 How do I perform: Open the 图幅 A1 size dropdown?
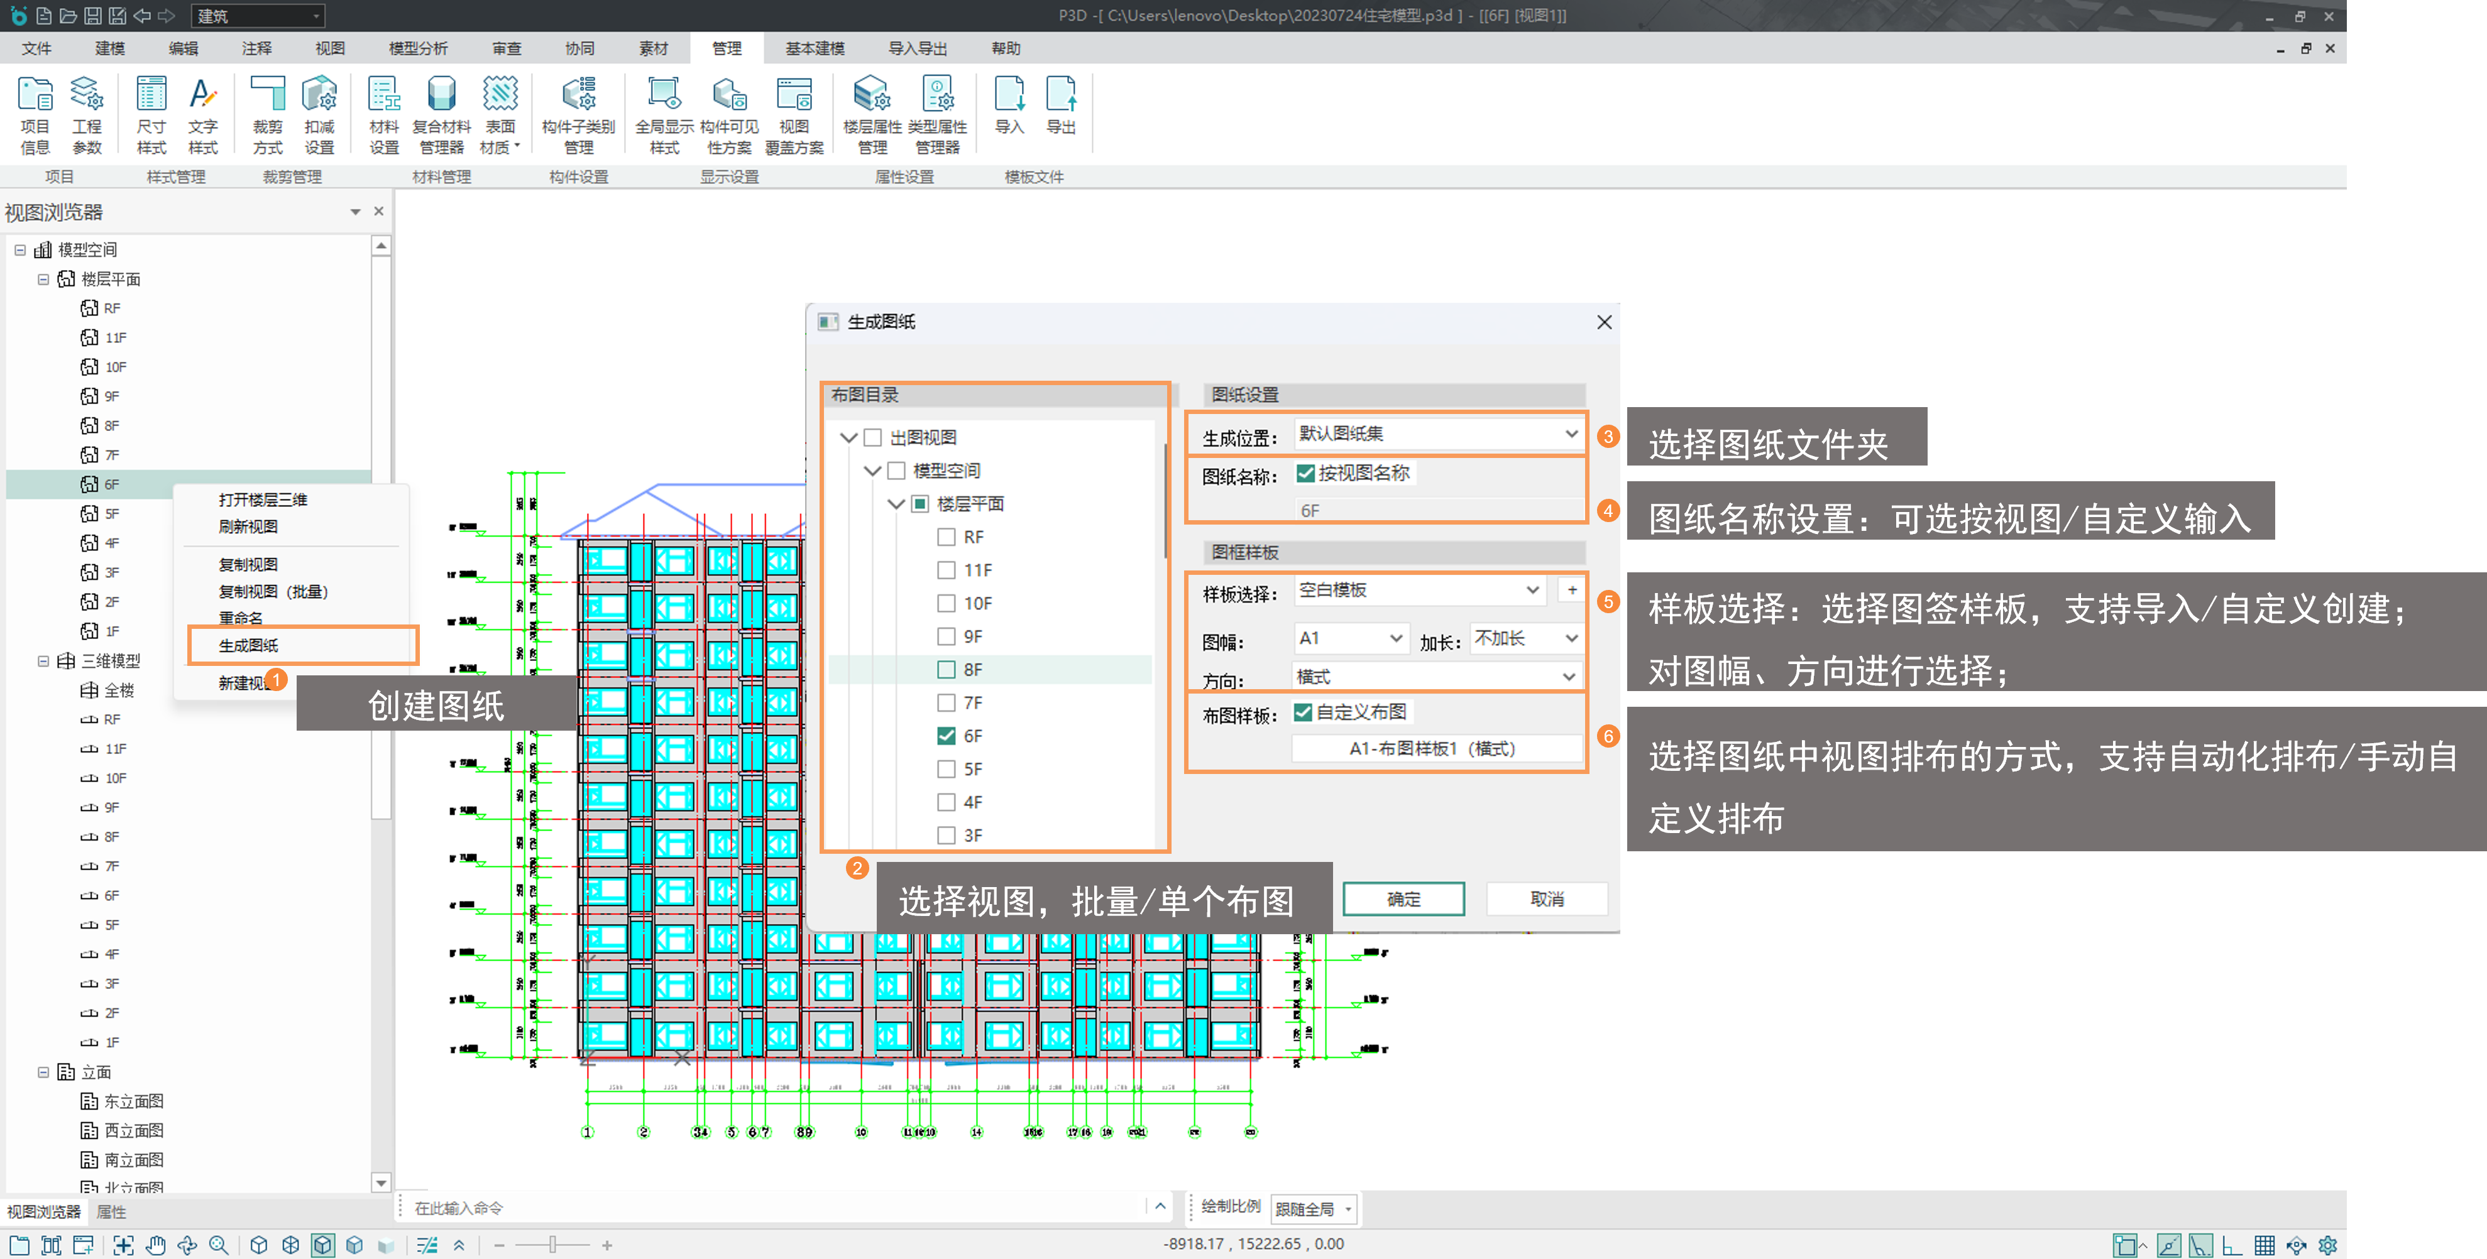(1395, 639)
